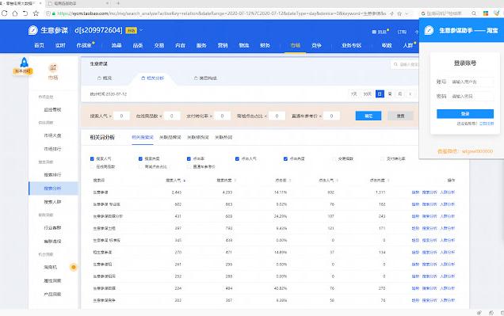Image resolution: width=504 pixels, height=316 pixels.
Task: Click sort icon on 点击热度 column
Action: (x=388, y=181)
